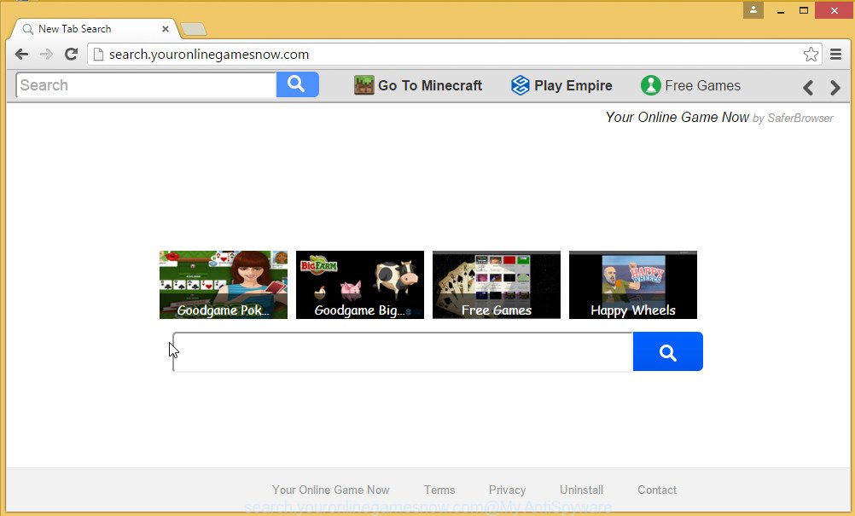This screenshot has width=855, height=516.
Task: Click the toolbar search magnifier button
Action: pyautogui.click(x=297, y=84)
